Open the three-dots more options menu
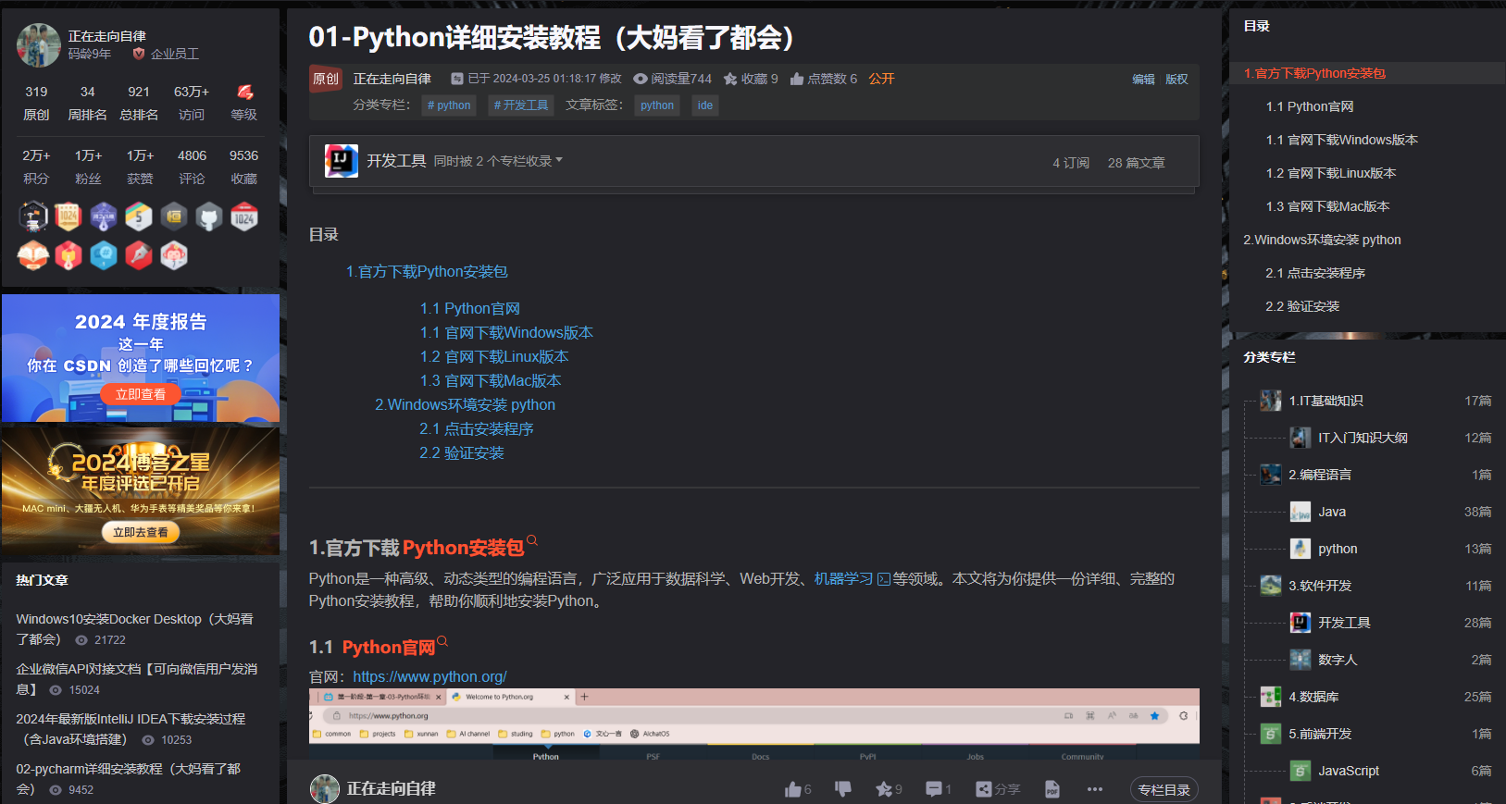 [1095, 789]
